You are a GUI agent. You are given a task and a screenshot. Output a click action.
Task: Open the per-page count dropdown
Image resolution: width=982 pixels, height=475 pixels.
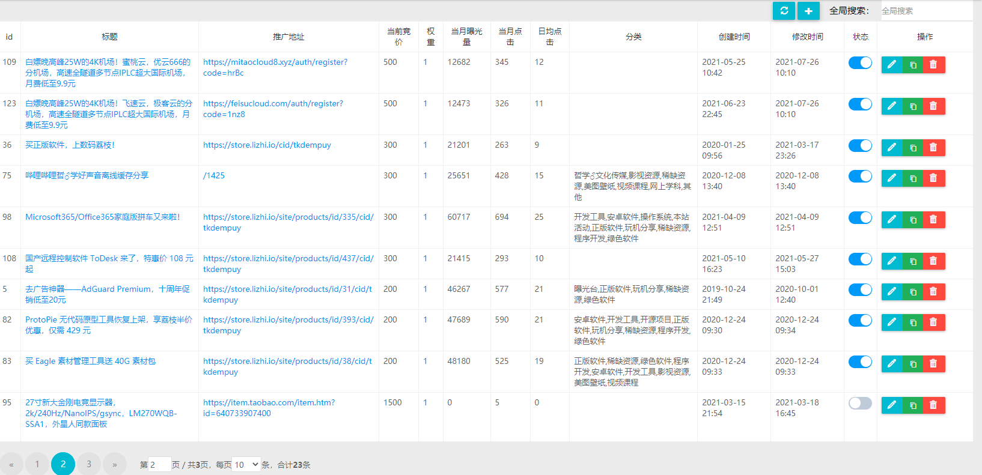click(x=246, y=464)
